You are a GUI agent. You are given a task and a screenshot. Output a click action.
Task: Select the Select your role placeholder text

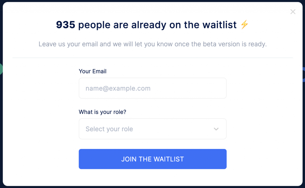pos(109,129)
